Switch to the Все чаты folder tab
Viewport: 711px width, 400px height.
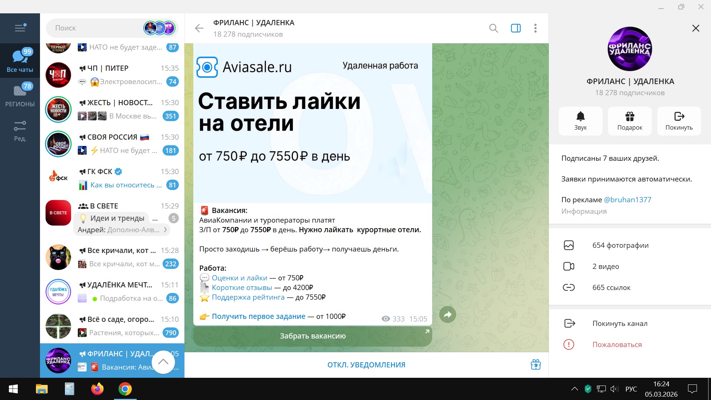click(x=20, y=60)
